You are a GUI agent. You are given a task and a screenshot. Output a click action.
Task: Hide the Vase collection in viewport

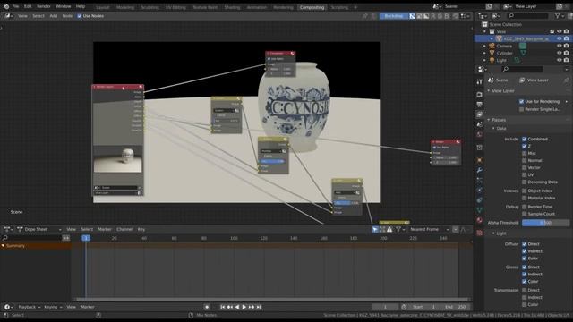pos(559,32)
